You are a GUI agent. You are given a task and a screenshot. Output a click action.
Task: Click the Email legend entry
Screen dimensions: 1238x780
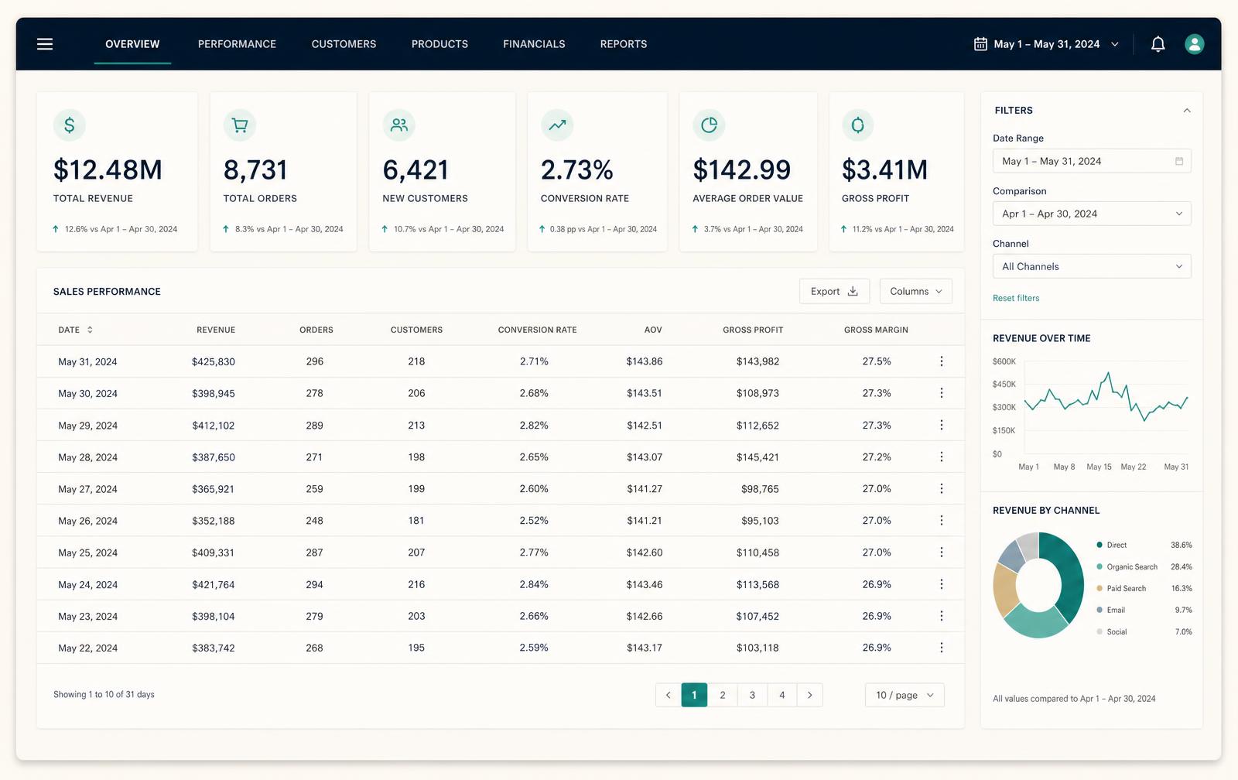point(1144,610)
